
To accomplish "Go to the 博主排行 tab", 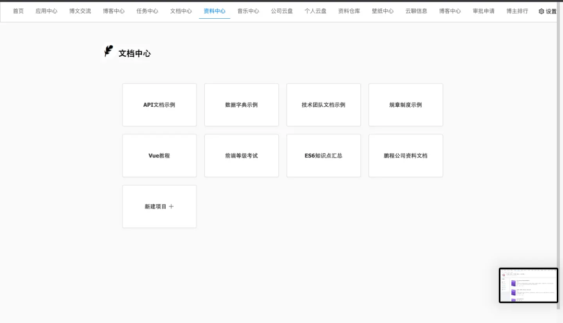I will pyautogui.click(x=517, y=11).
